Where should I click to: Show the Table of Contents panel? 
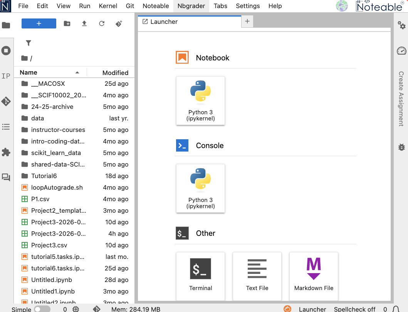tap(6, 127)
